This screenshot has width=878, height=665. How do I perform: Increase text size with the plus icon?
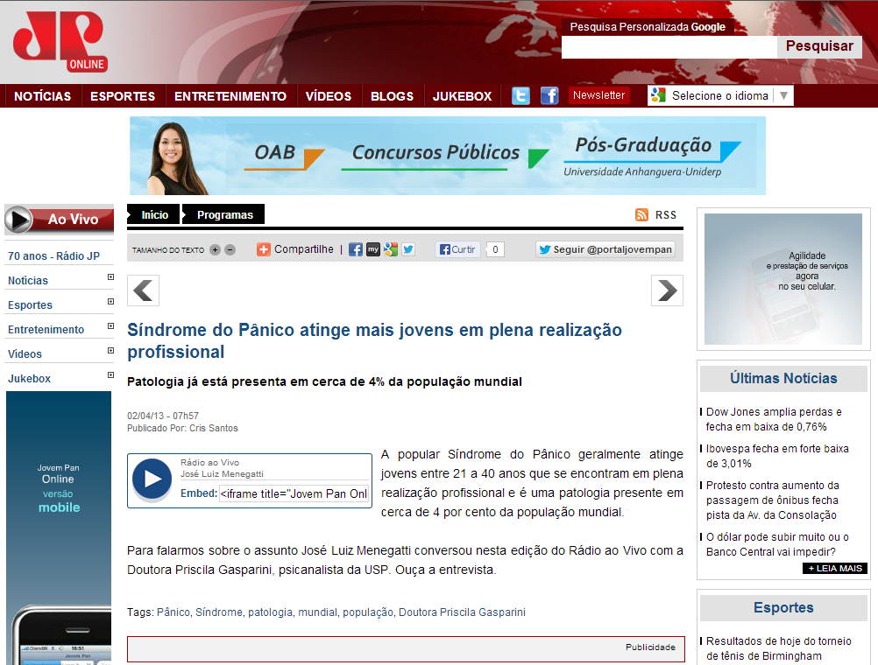point(215,250)
